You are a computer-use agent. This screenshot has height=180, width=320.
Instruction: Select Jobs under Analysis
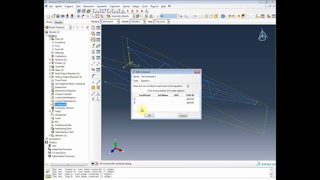coord(54,146)
